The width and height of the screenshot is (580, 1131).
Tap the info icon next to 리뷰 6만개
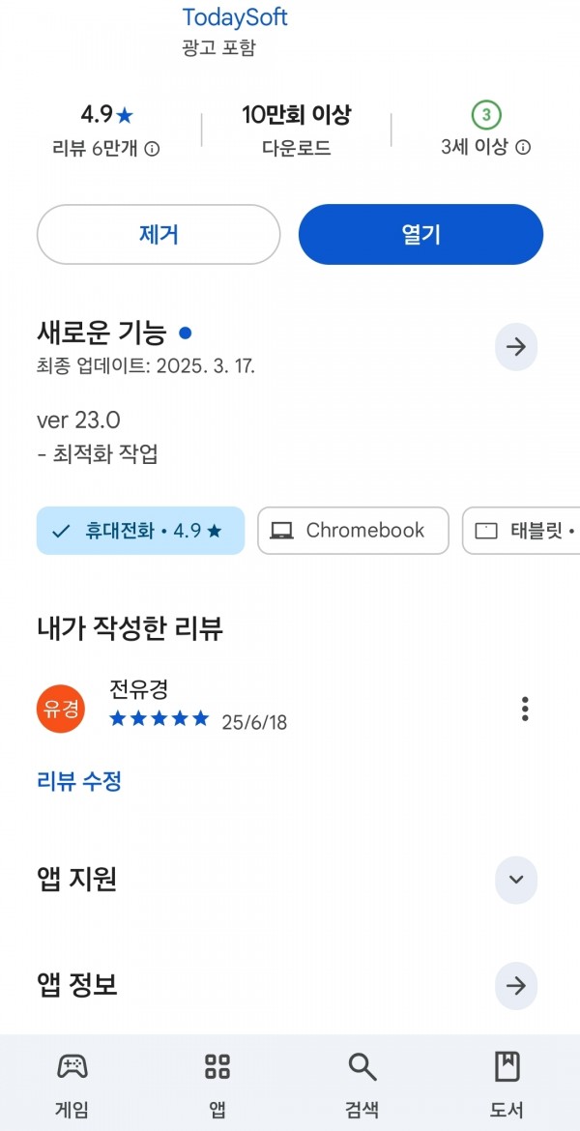point(152,149)
